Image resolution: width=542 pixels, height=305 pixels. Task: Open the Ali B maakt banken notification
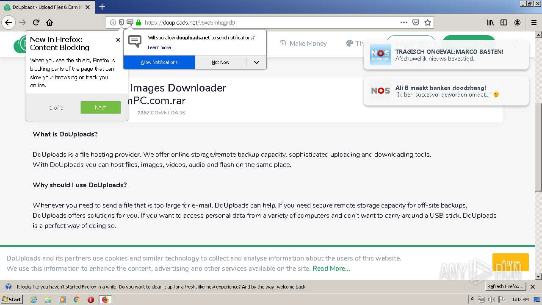pos(446,91)
